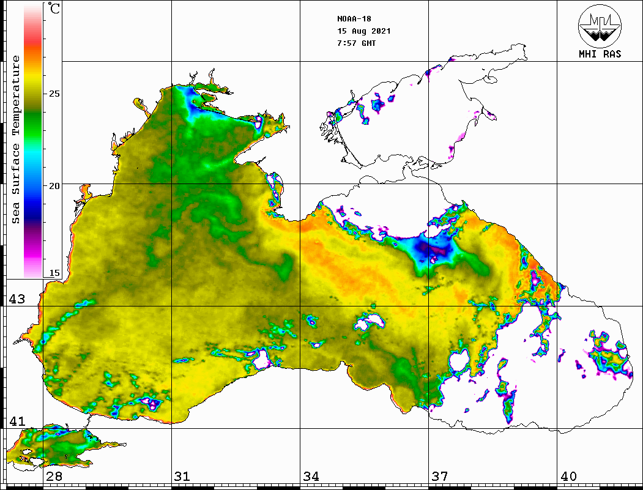Image resolution: width=643 pixels, height=490 pixels.
Task: Click longitude label '40'
Action: 568,477
